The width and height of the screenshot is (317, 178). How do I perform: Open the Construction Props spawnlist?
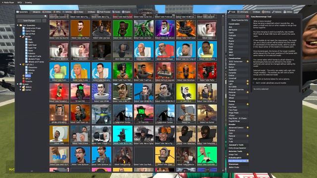coord(33,28)
